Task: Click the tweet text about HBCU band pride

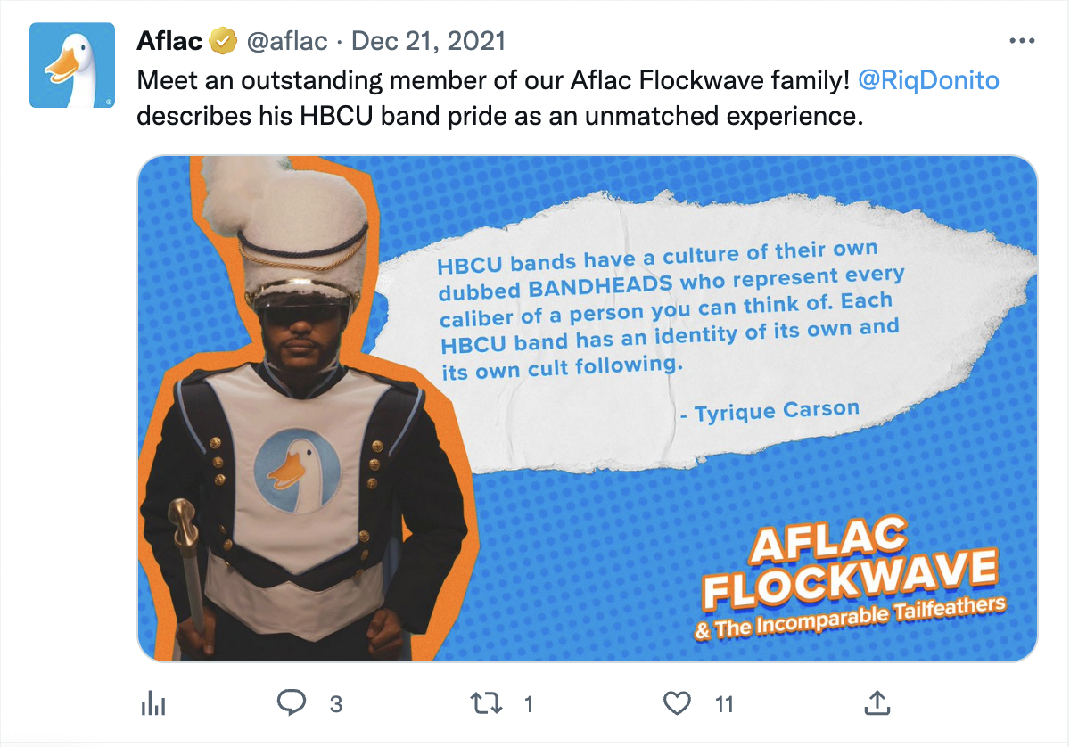Action: point(568,99)
